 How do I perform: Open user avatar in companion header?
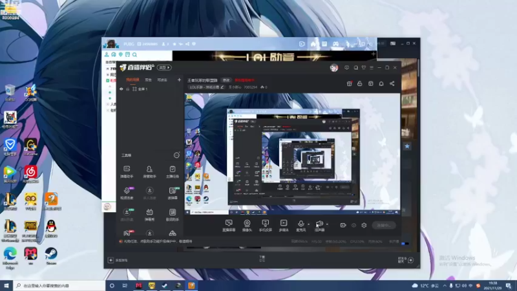333,68
